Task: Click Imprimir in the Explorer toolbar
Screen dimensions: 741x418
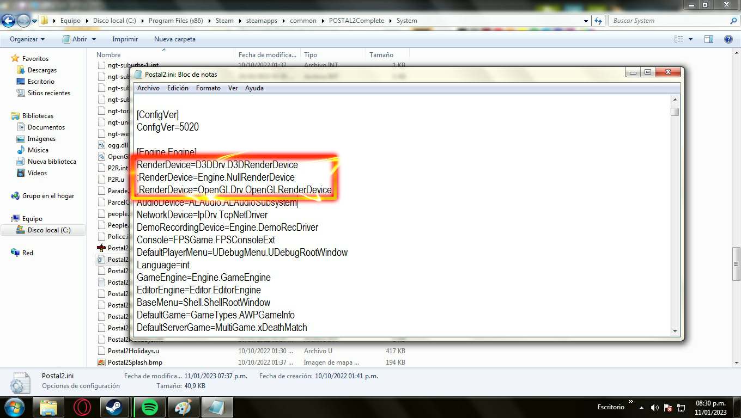Action: (125, 39)
